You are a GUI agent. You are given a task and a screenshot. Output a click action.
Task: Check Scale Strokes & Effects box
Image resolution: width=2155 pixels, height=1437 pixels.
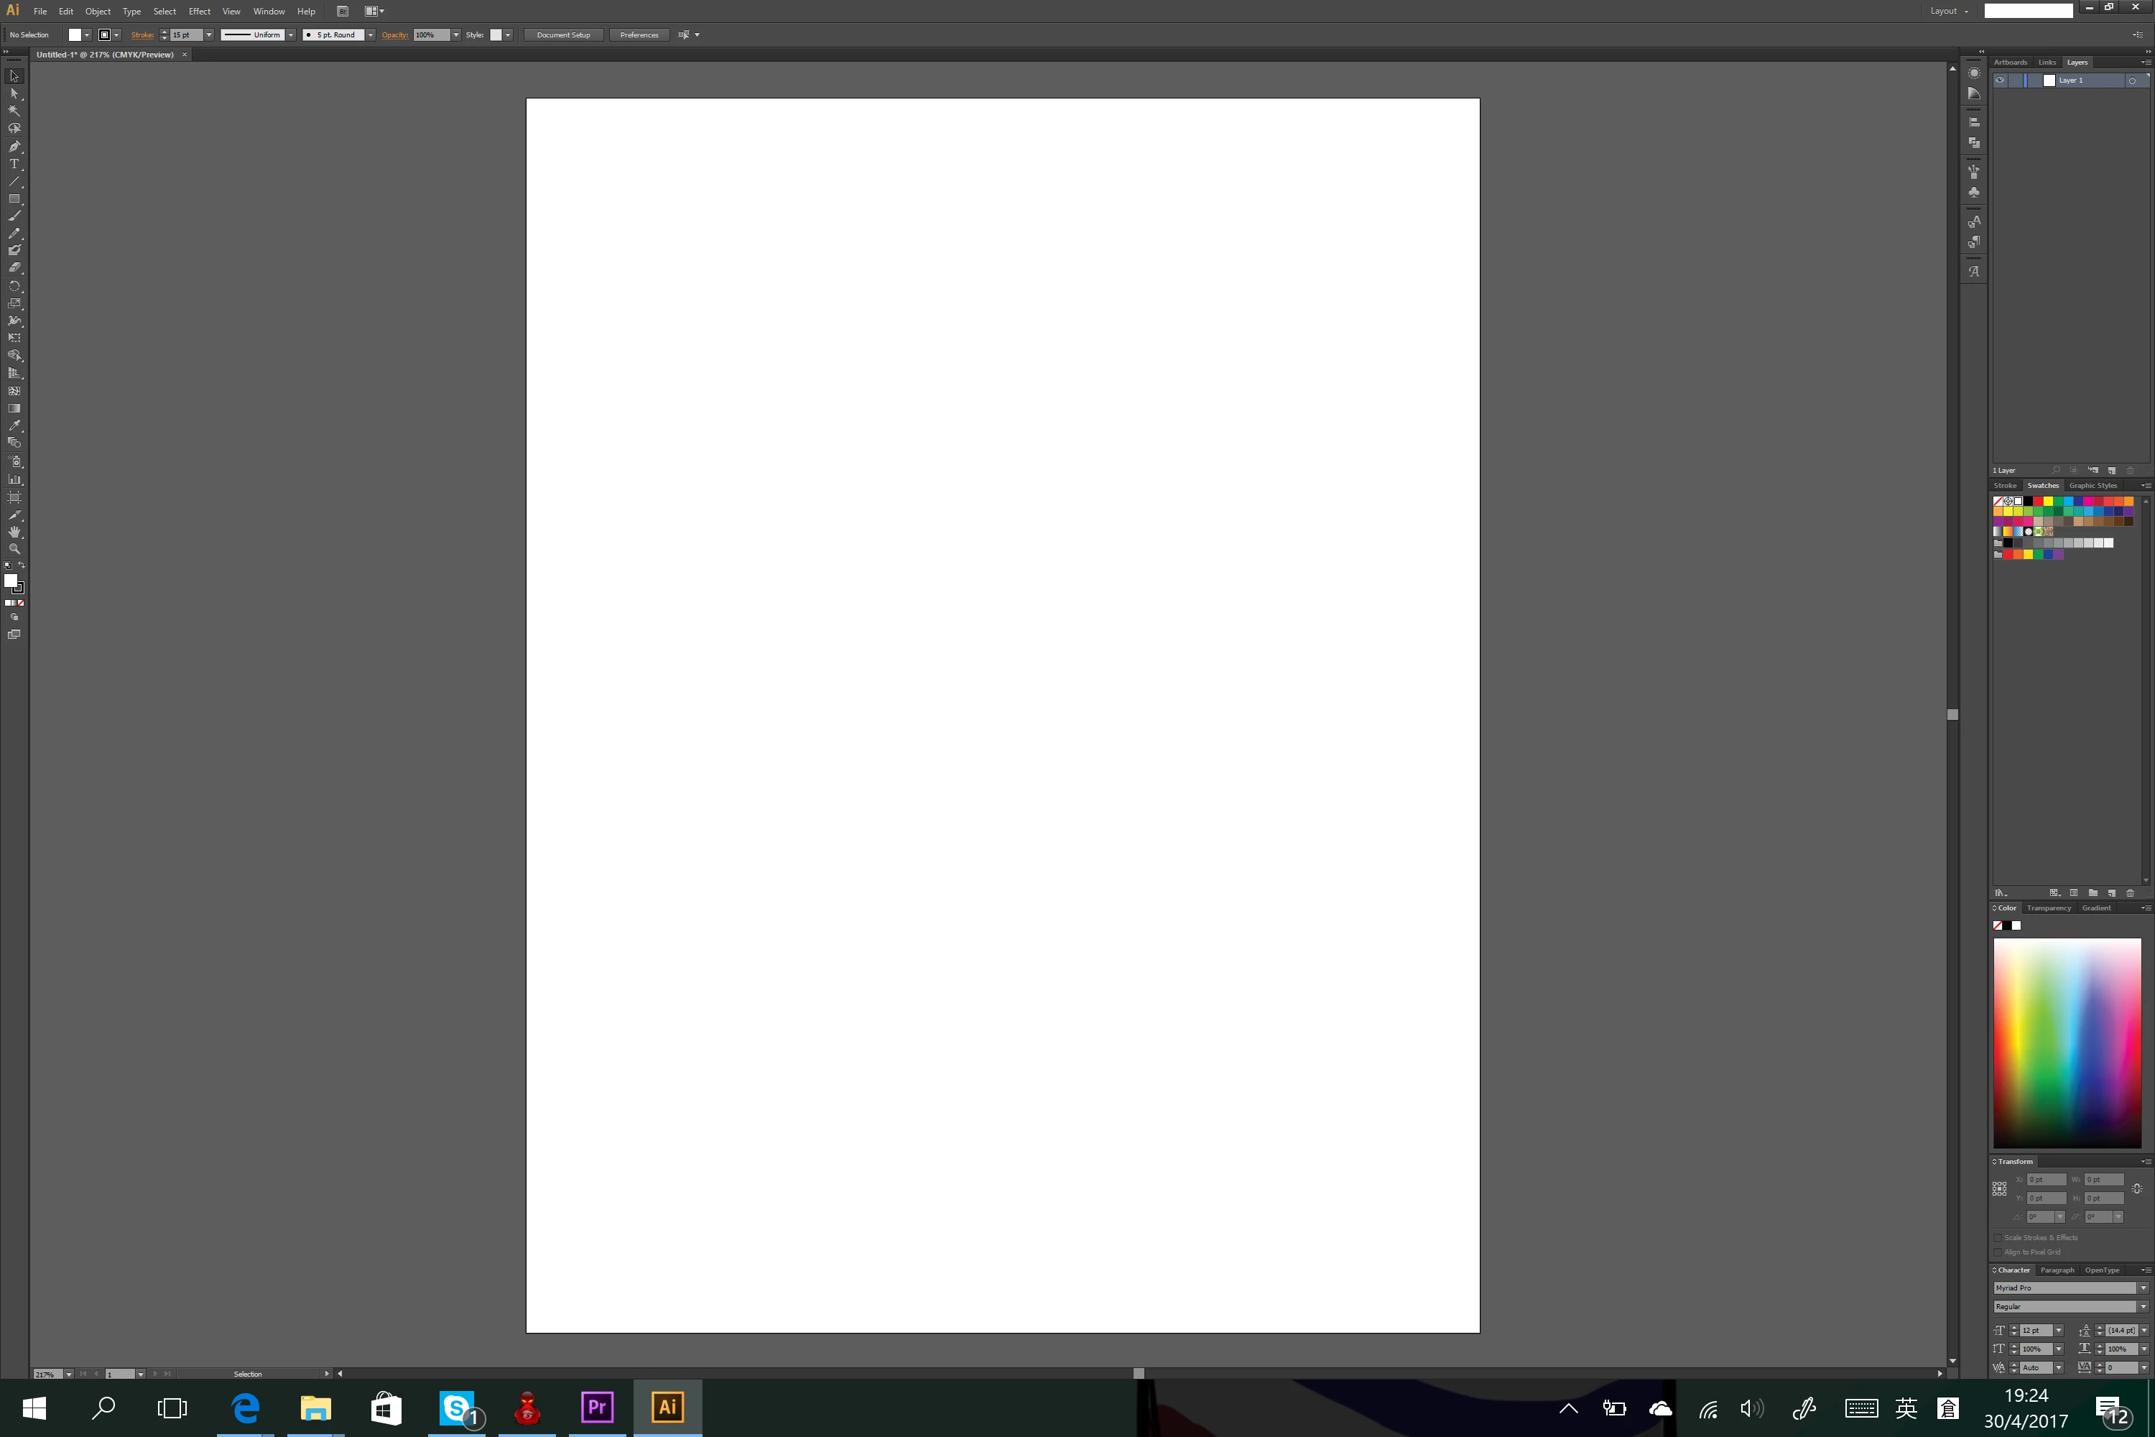[1998, 1237]
